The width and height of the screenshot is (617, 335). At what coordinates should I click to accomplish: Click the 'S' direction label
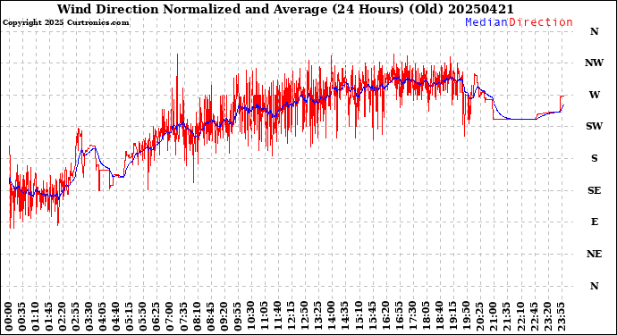click(x=594, y=158)
